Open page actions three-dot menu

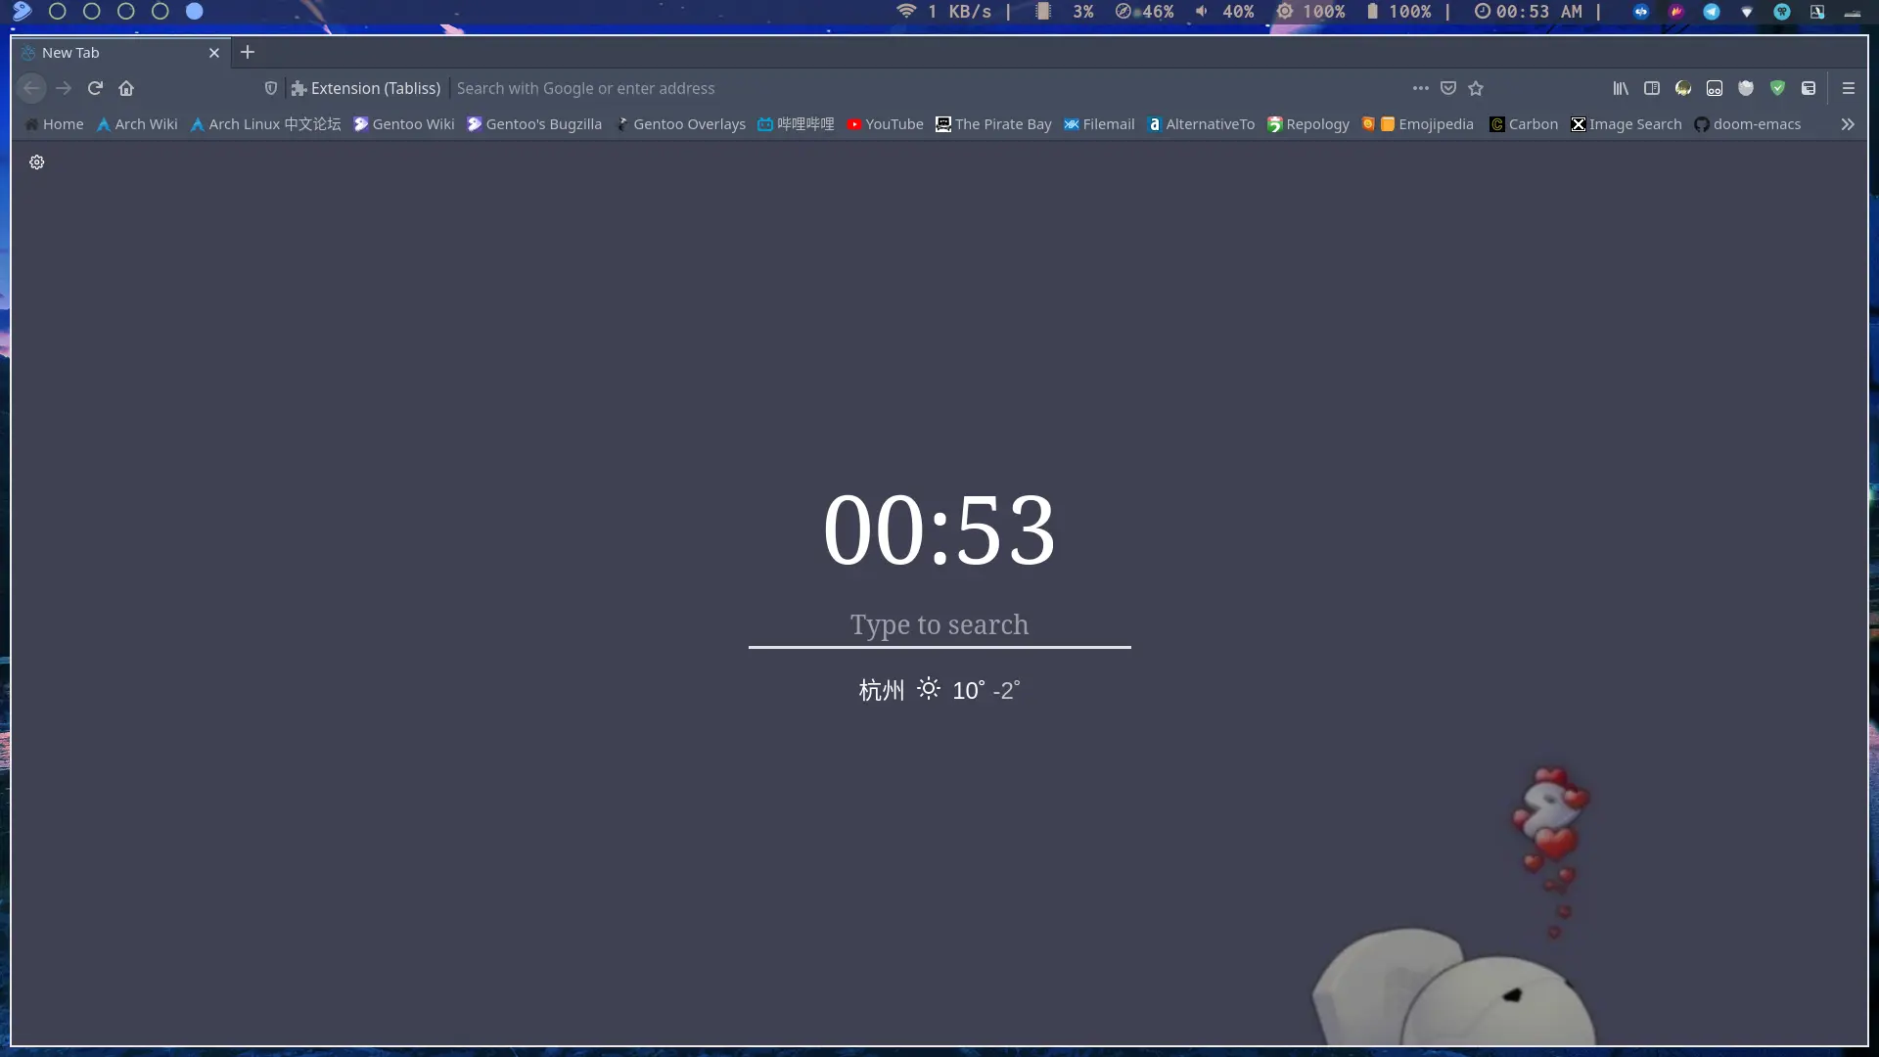[x=1421, y=88]
